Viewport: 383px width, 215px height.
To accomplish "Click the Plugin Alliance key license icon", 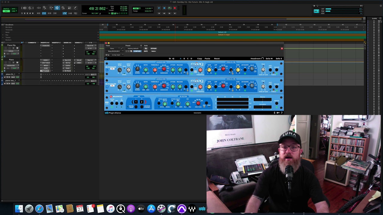I will point(278,113).
